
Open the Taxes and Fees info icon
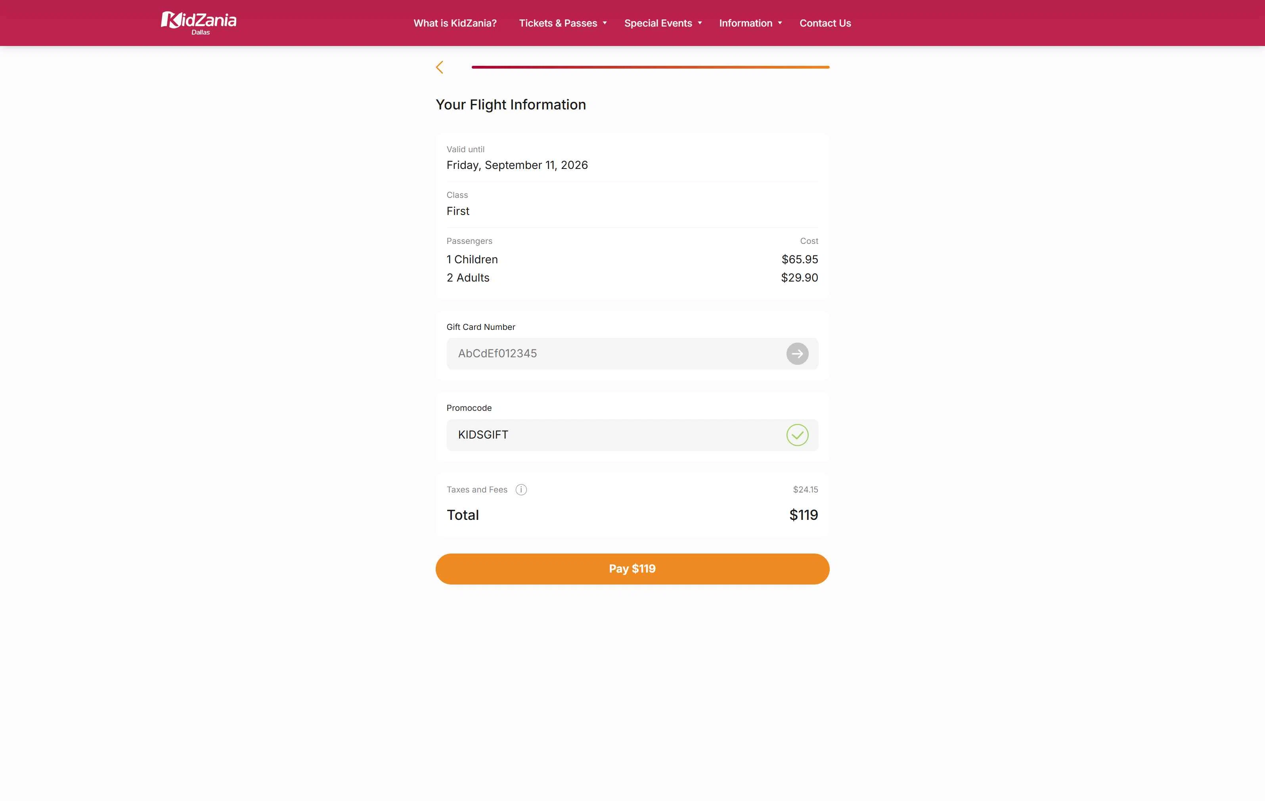point(521,490)
